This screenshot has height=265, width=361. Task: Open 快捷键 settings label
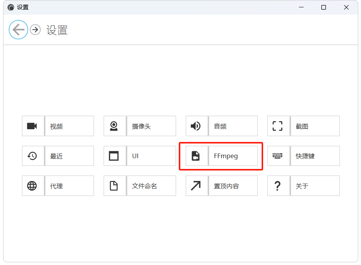[305, 156]
